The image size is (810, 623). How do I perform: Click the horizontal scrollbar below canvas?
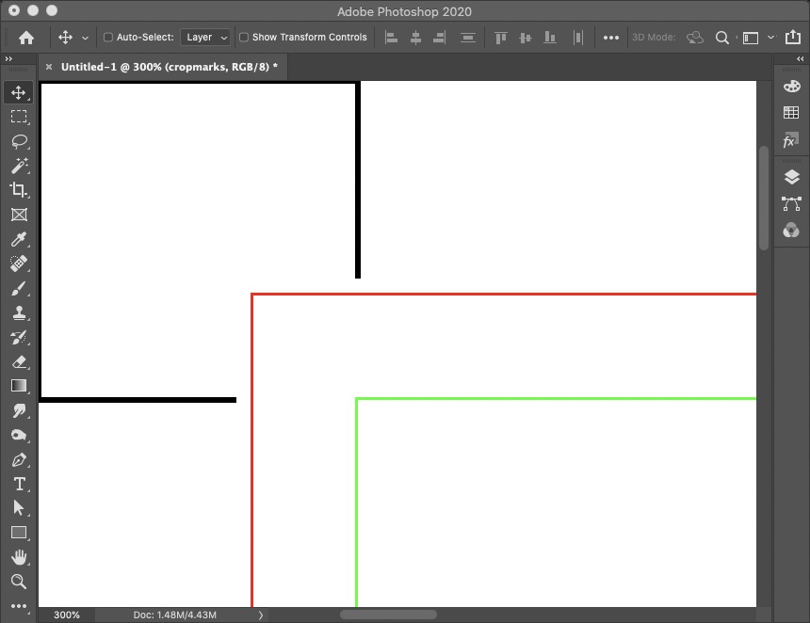coord(388,614)
